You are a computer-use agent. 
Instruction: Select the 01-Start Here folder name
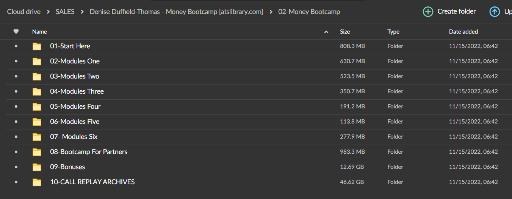pyautogui.click(x=70, y=46)
